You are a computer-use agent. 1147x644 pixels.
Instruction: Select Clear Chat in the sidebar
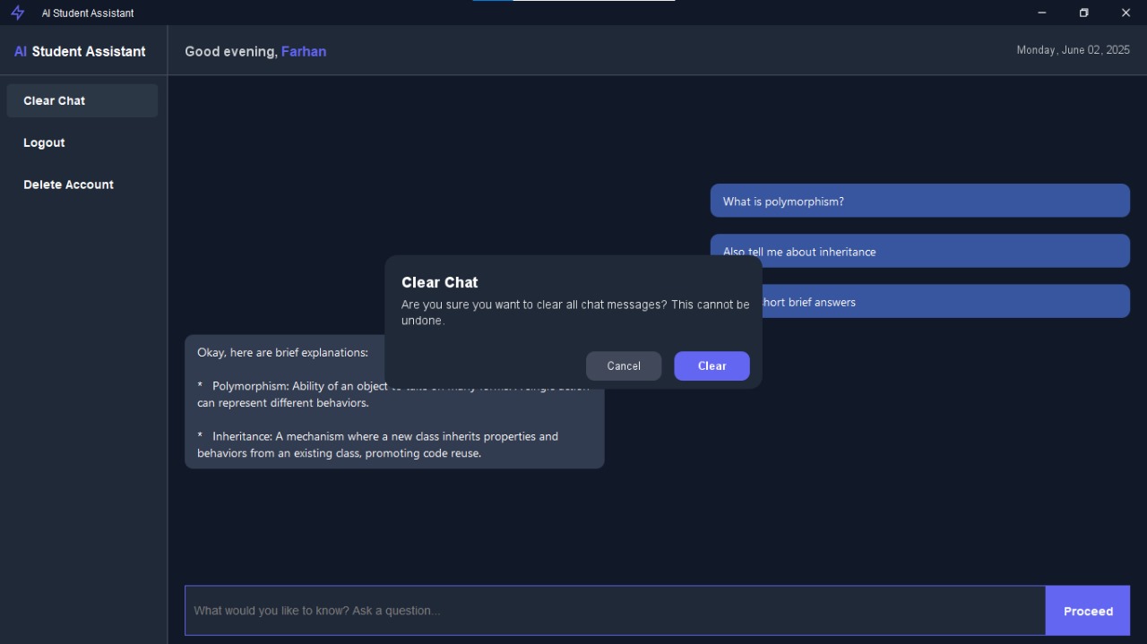point(82,101)
